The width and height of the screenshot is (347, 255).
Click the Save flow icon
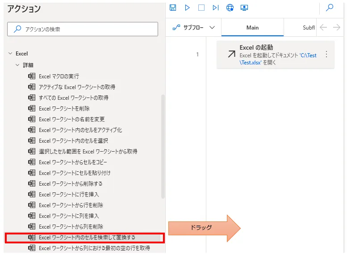click(x=173, y=8)
